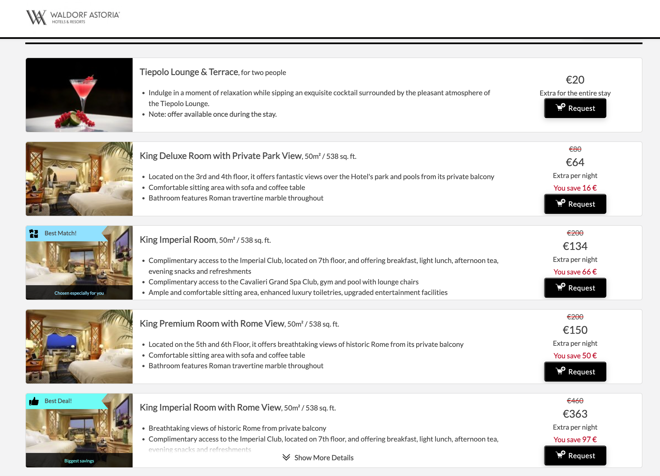
Task: Click the Biggest savings caption
Action: (79, 461)
